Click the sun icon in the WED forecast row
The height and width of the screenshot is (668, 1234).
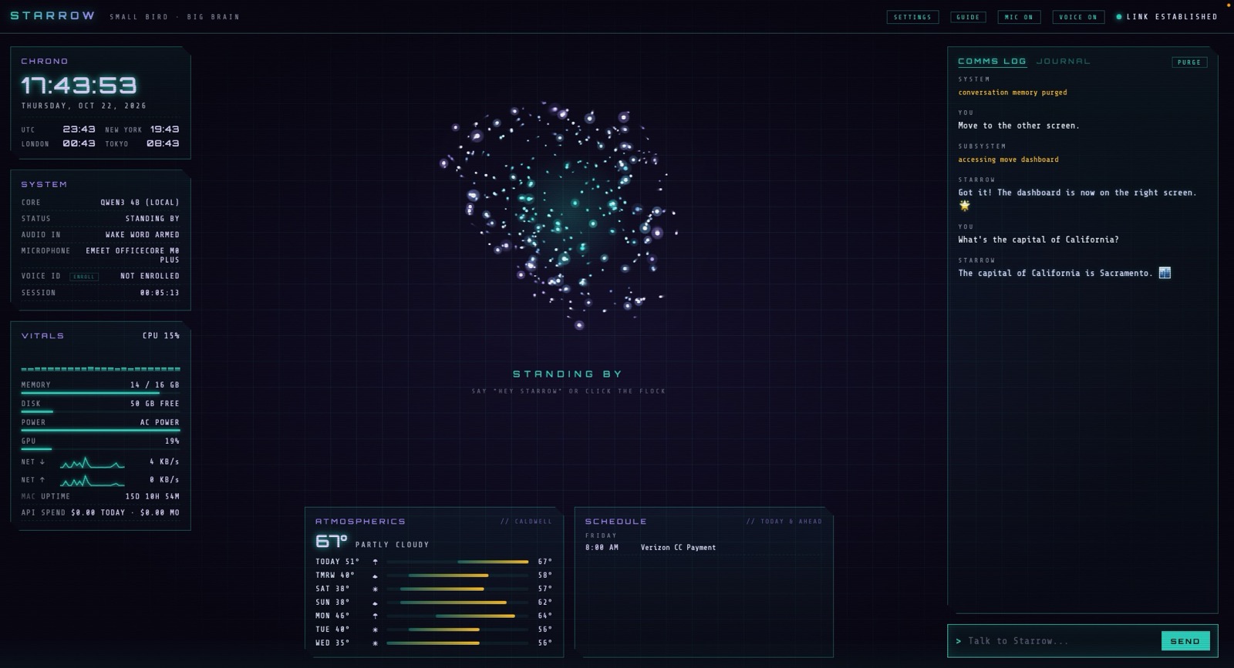[376, 643]
